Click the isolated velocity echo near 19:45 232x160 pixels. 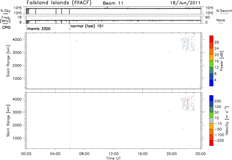point(170,112)
